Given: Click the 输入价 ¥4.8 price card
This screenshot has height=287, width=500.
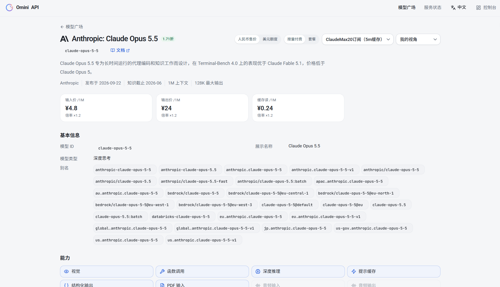Looking at the screenshot, I should (x=106, y=108).
